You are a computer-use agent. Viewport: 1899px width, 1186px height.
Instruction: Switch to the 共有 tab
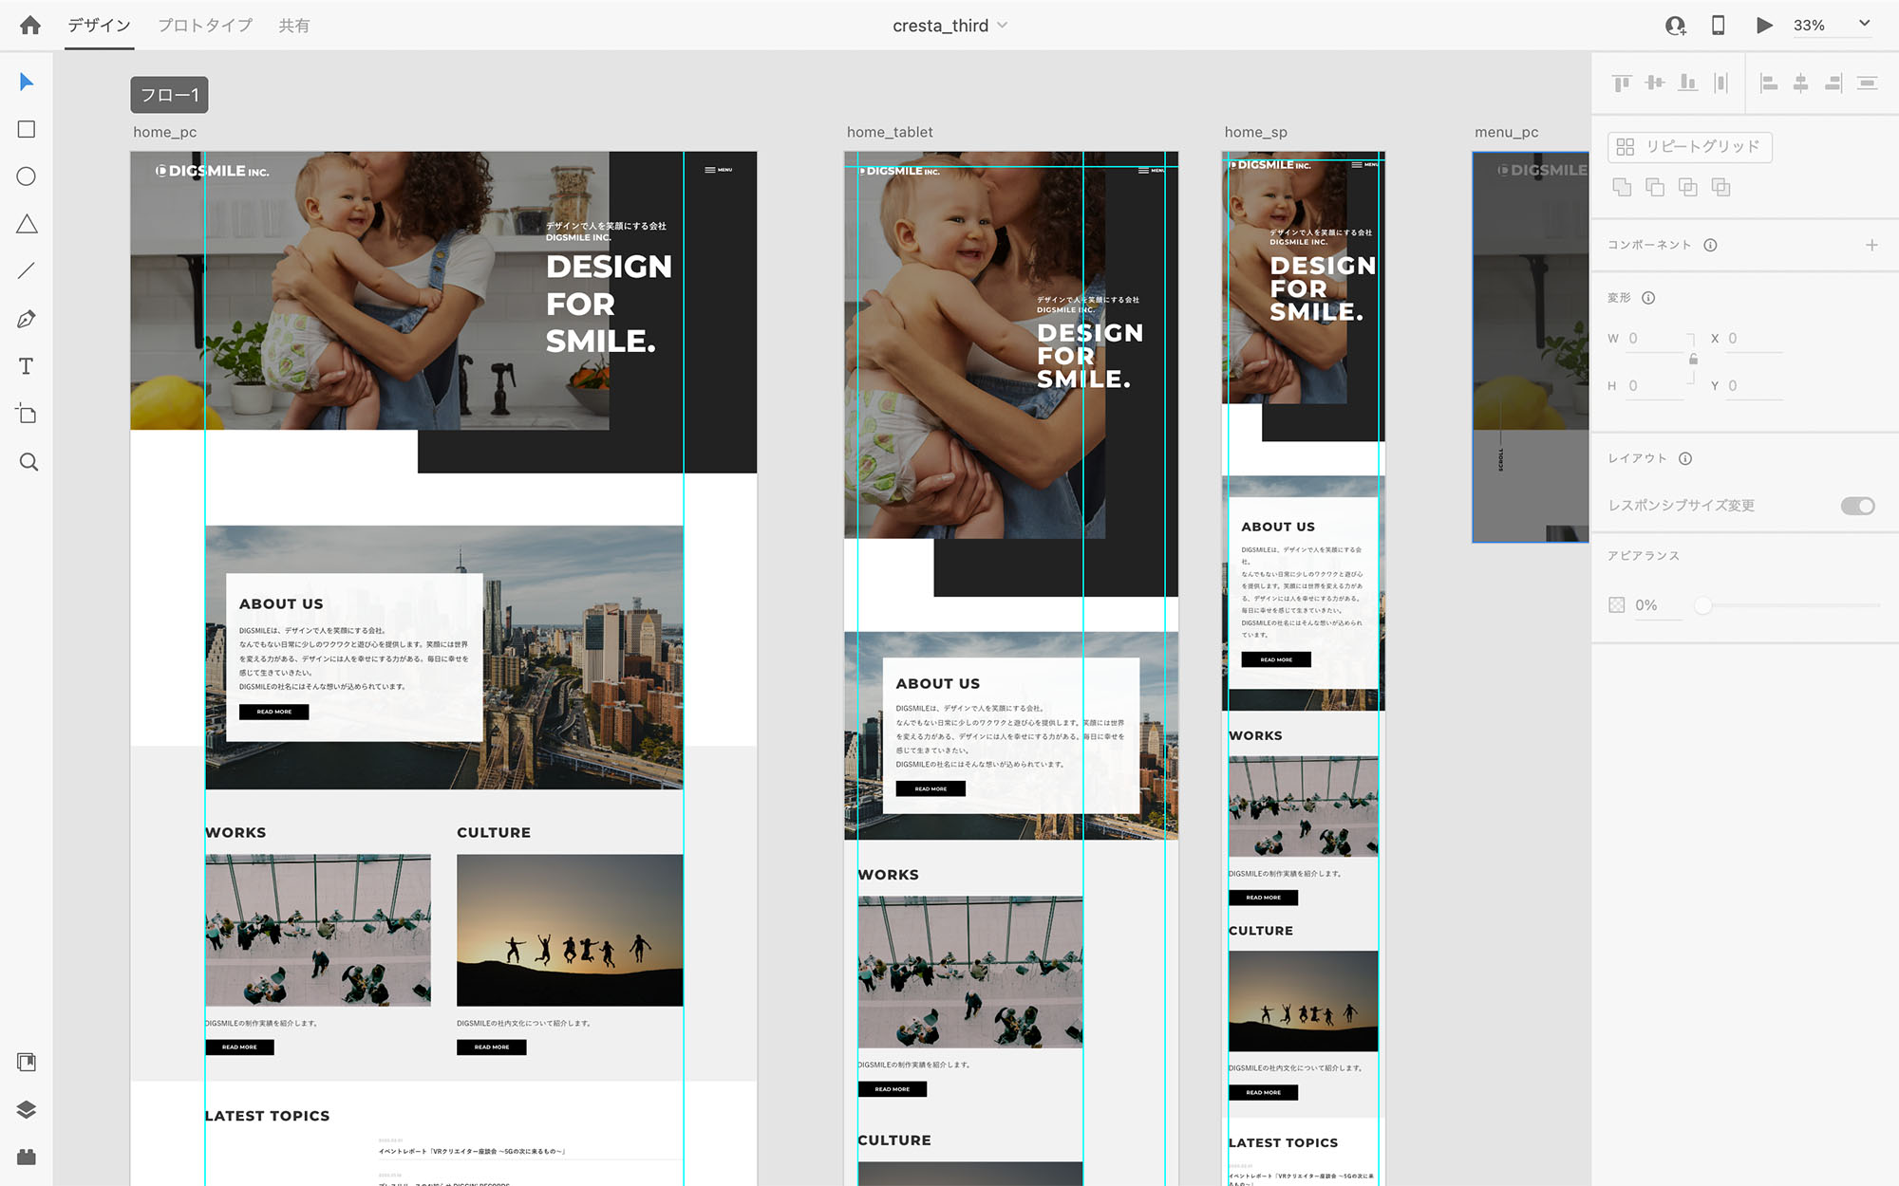(293, 26)
